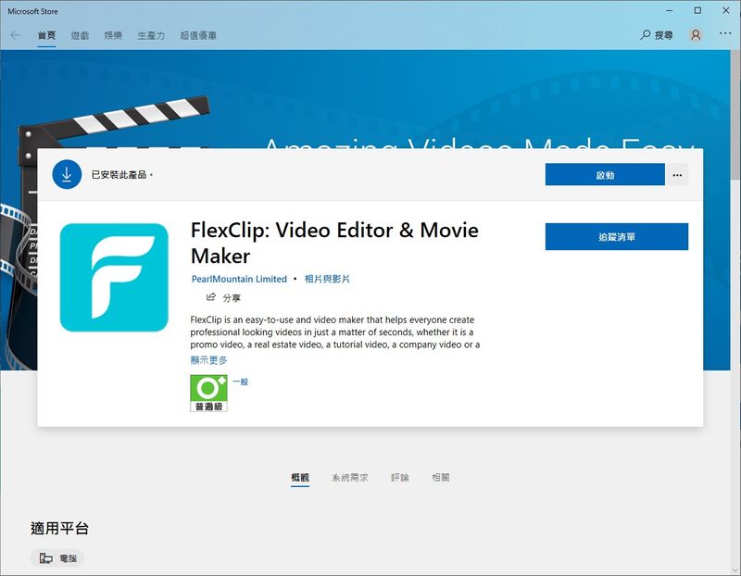Select the 相關 section tab

tap(441, 478)
